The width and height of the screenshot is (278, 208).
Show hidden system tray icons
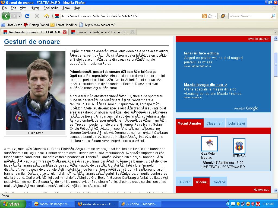click(228, 204)
